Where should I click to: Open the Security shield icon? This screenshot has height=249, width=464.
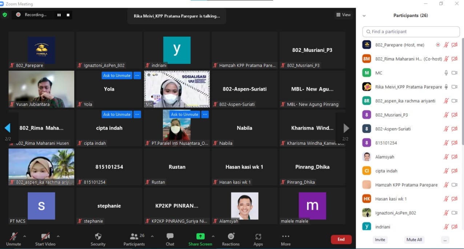click(x=98, y=237)
